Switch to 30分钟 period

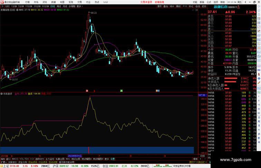click(x=37, y=6)
